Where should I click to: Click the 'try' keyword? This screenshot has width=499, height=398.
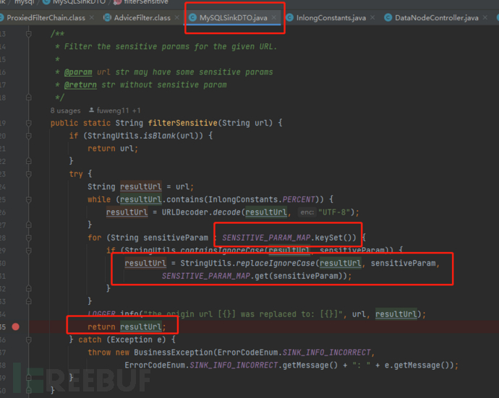coord(76,174)
